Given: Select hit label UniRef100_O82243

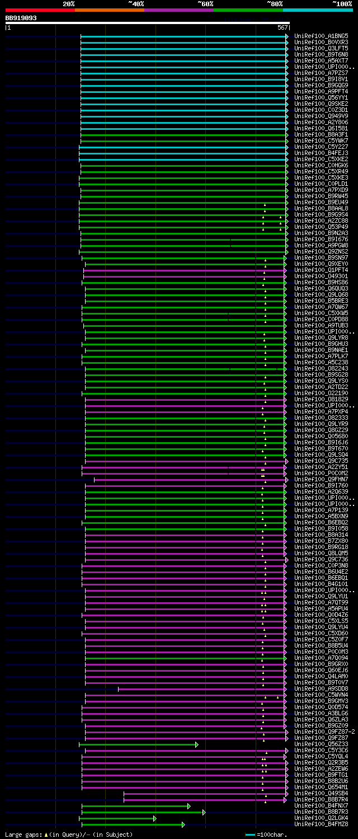Looking at the screenshot, I should (321, 368).
